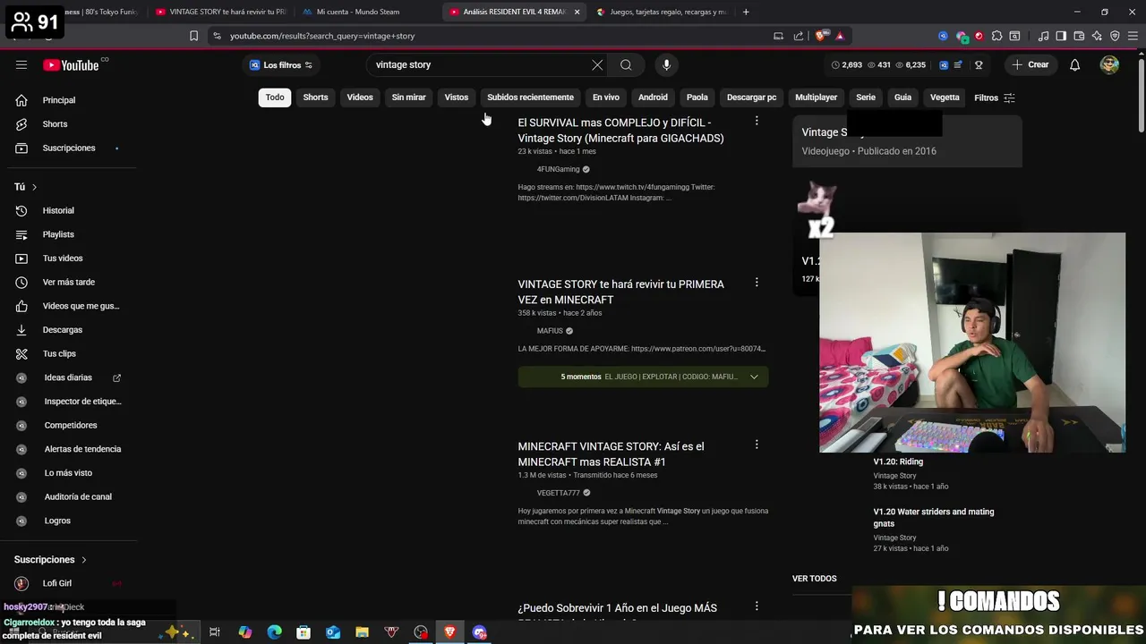Image resolution: width=1146 pixels, height=644 pixels.
Task: Open Los filtros vidIQ button
Action: click(280, 64)
